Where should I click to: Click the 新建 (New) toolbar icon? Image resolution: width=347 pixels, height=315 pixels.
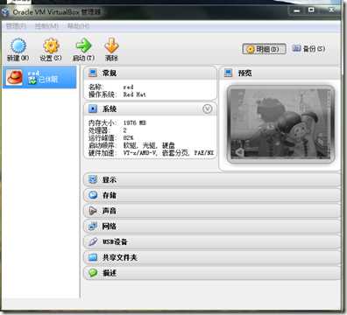[x=18, y=45]
